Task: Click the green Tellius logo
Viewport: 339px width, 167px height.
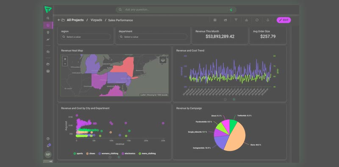Action: coord(48,9)
